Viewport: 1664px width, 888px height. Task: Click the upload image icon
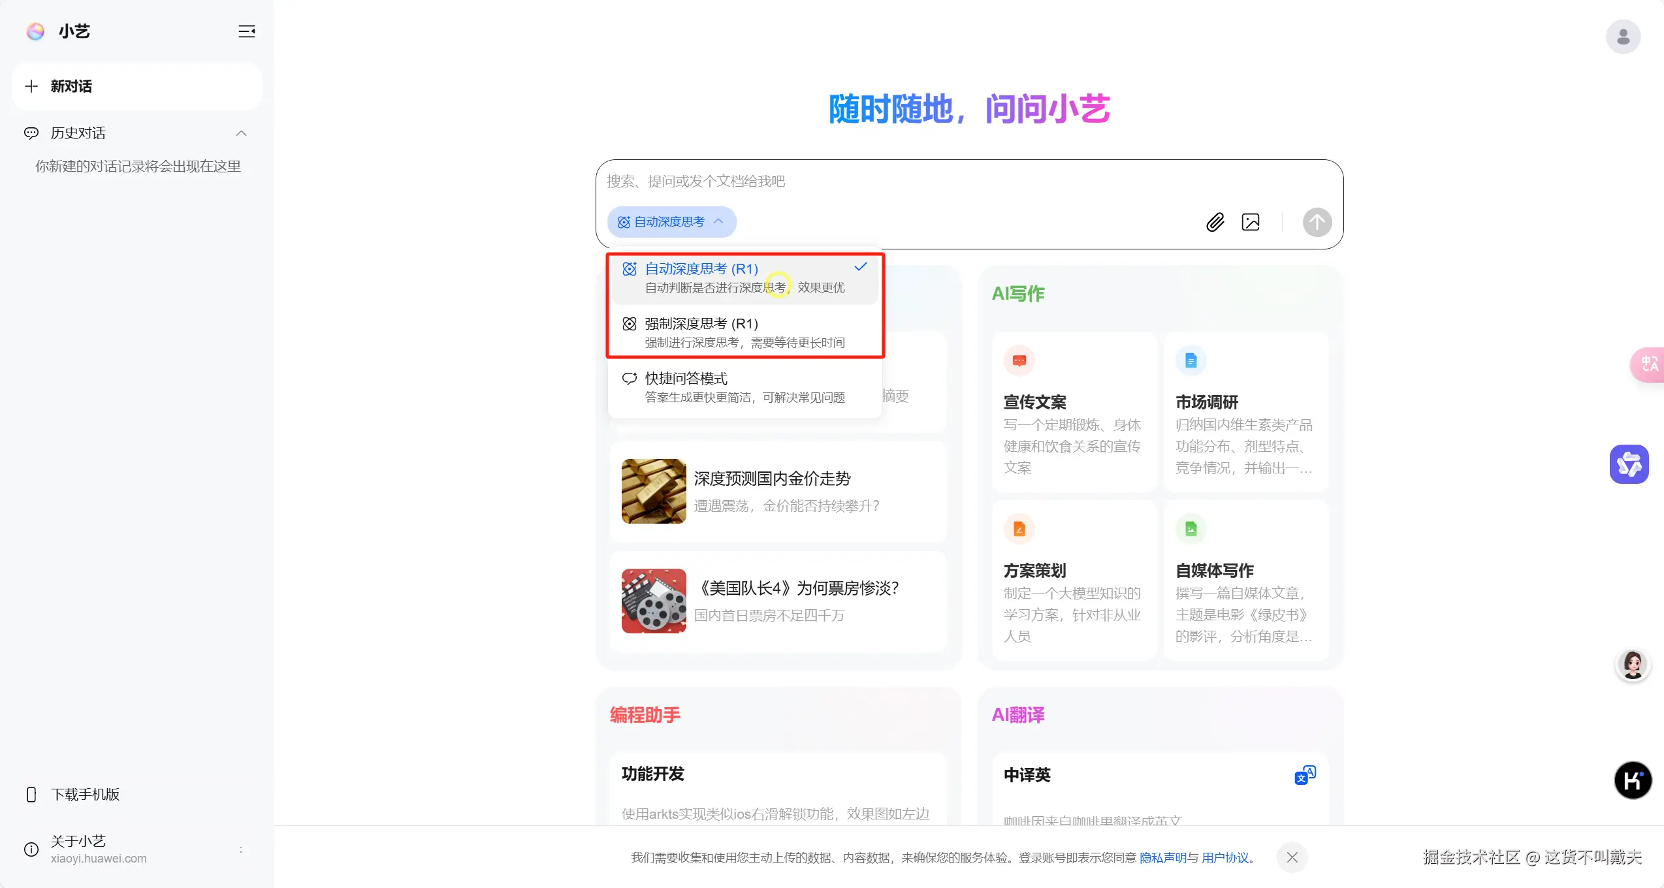click(1251, 223)
